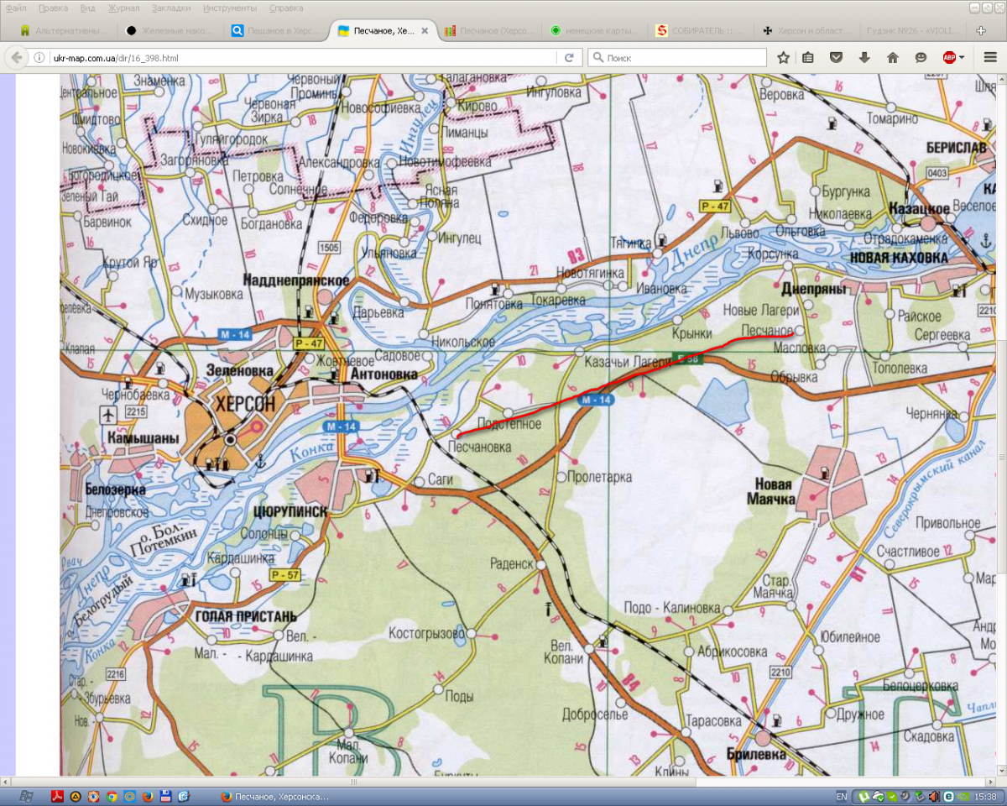Click the chat smiley icon in toolbar

(921, 58)
